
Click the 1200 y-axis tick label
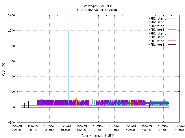pyautogui.click(x=12, y=15)
